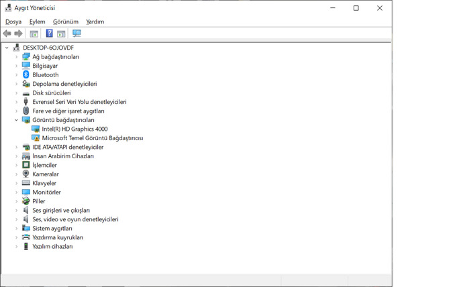Click the Kameralar webcam icon
This screenshot has width=463, height=287.
[26, 174]
